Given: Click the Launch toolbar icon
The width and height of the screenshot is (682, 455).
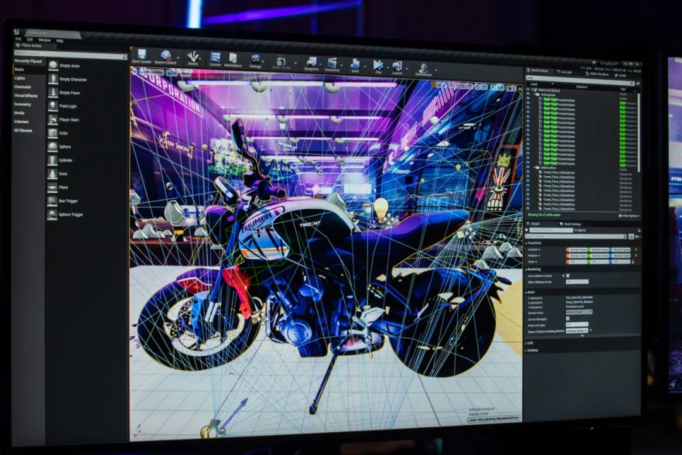Looking at the screenshot, I should pos(397,66).
